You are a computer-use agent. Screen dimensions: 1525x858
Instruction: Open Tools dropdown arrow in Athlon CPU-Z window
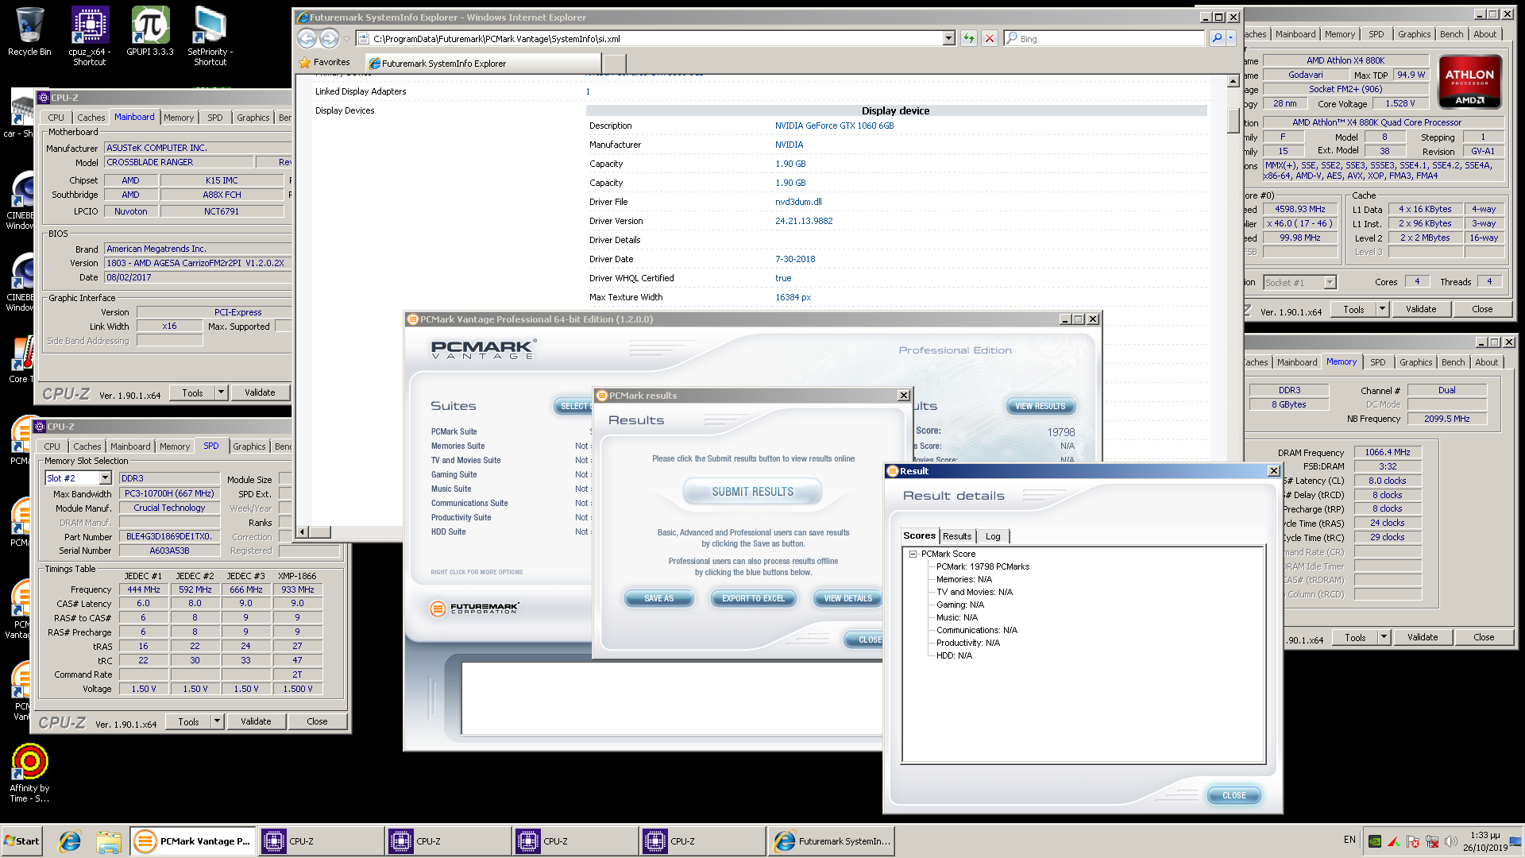click(1383, 309)
